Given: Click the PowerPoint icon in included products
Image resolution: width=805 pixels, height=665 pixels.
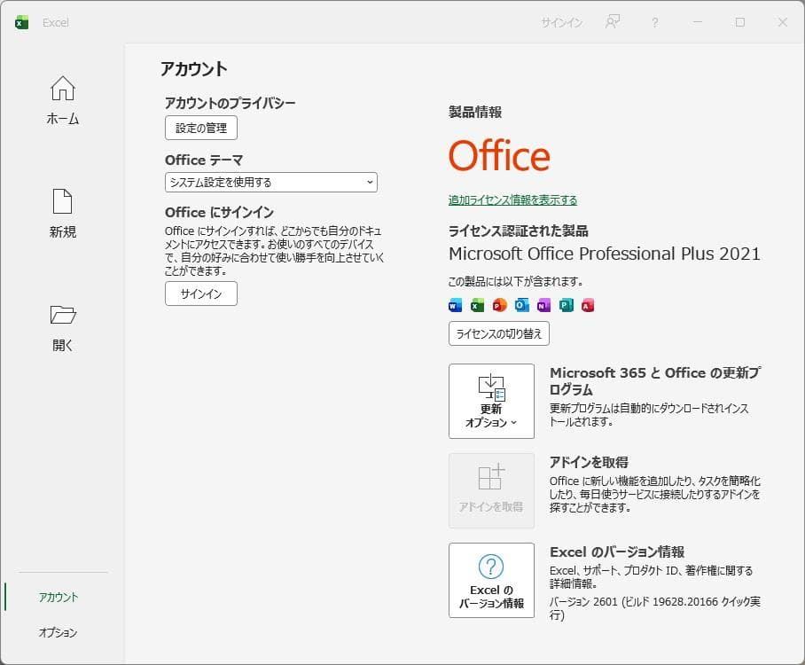Looking at the screenshot, I should click(497, 305).
